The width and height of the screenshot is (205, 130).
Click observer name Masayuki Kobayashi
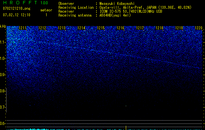117,4
